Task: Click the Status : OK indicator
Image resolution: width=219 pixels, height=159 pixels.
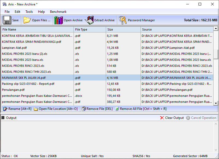Action: pyautogui.click(x=10, y=156)
